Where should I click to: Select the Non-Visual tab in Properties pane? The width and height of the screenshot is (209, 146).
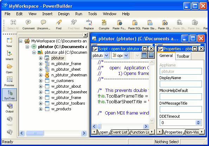click(192, 132)
